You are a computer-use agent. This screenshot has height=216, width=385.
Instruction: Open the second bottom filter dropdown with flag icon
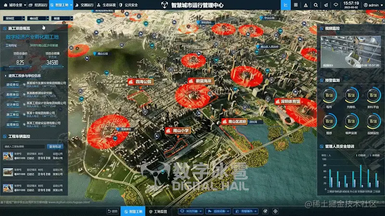(x=218, y=211)
